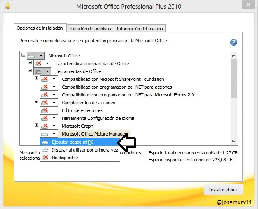Expand Compatibilidad con Microsoft SharePoint Foundation node

pyautogui.click(x=36, y=78)
